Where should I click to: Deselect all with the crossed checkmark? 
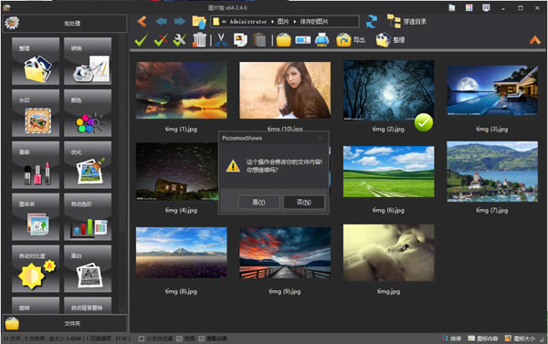click(161, 40)
